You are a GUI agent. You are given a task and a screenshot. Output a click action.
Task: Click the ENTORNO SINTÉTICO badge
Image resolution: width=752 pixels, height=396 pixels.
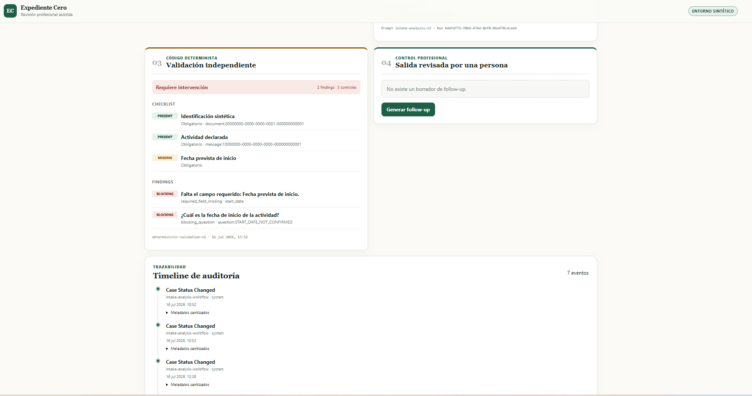(x=713, y=11)
